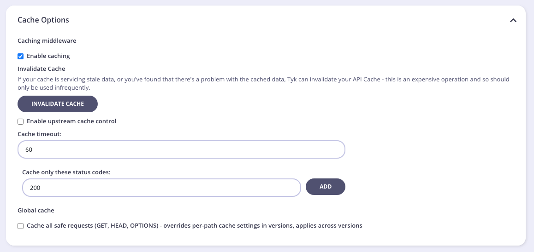Click the "Enable upstream cache control" label text

point(71,121)
